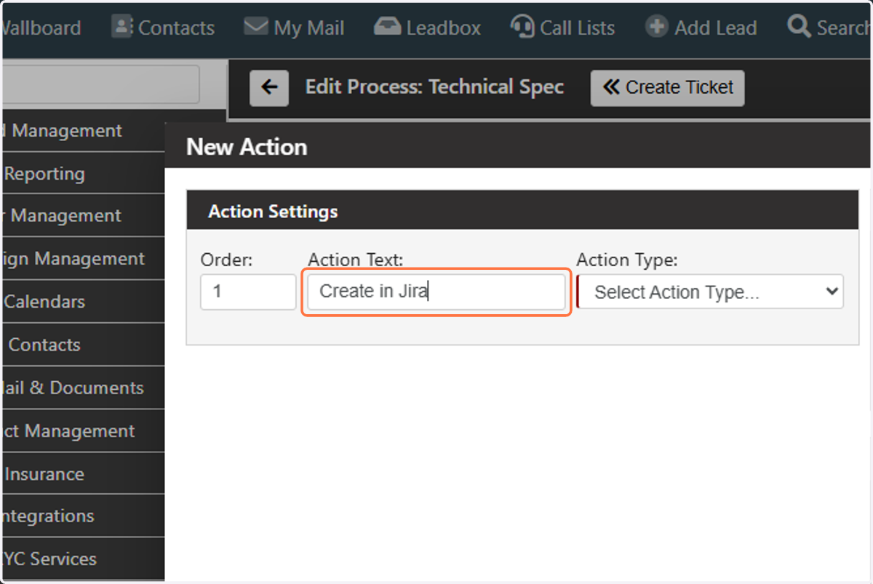Click the New Action heading
Screen dimensions: 873x584
pos(247,147)
